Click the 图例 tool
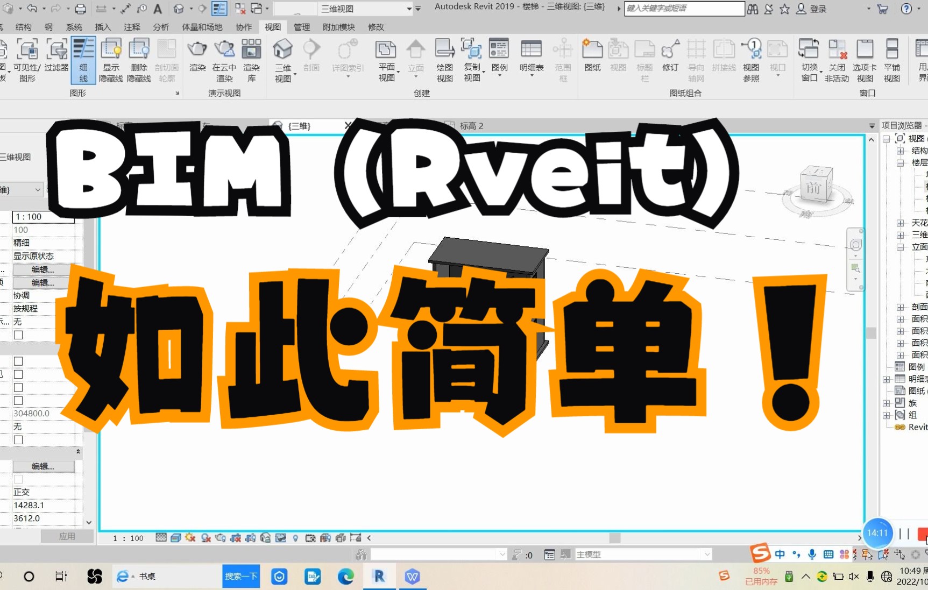Viewport: 928px width, 590px height. click(x=499, y=56)
